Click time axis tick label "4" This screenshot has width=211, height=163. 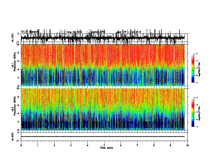[88, 145]
